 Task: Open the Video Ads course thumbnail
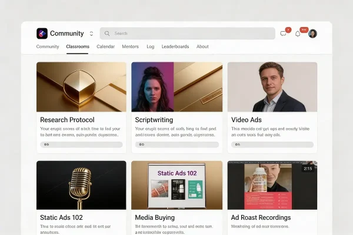pyautogui.click(x=272, y=87)
